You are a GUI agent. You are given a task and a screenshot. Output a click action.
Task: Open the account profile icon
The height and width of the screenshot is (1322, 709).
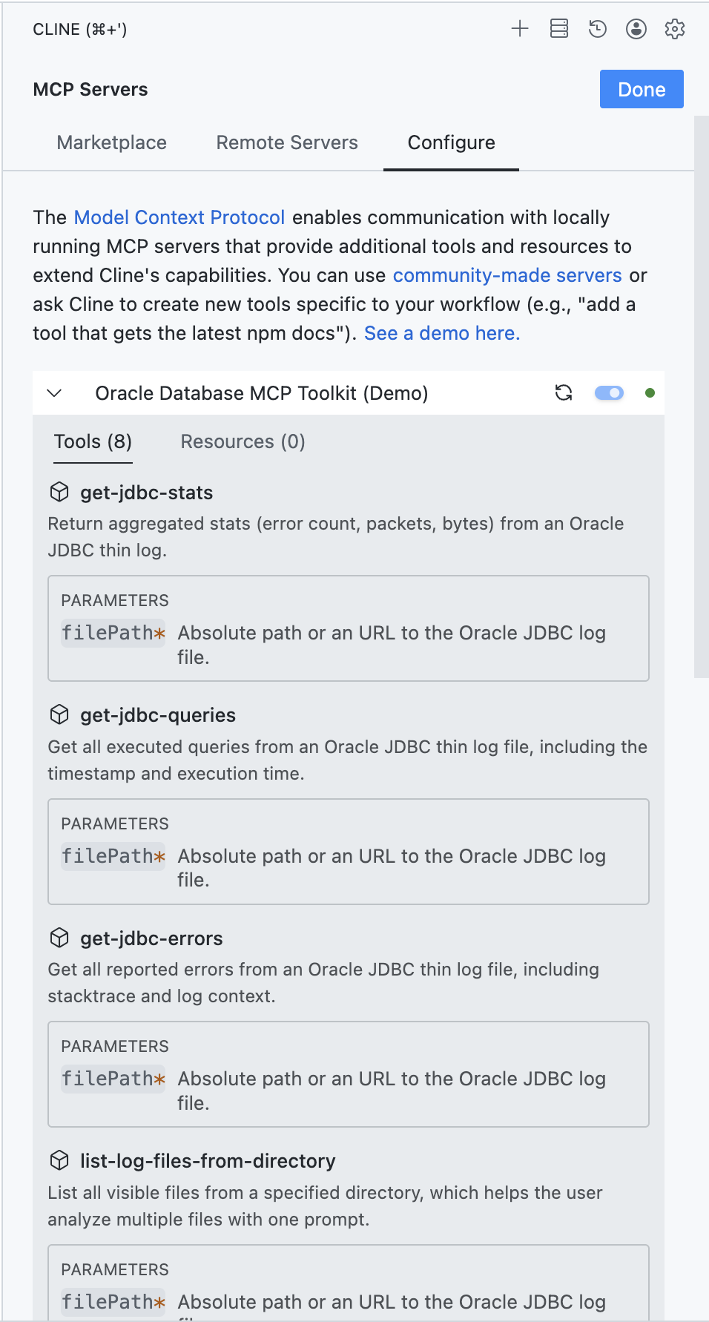[x=636, y=29]
